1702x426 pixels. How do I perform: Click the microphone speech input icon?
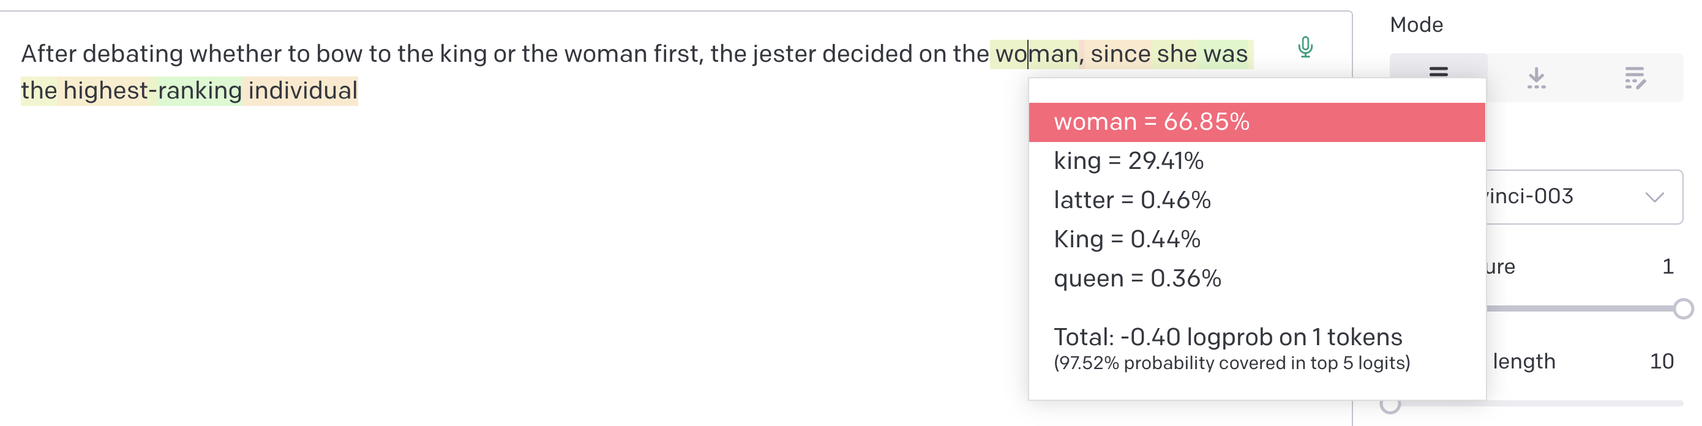tap(1305, 48)
